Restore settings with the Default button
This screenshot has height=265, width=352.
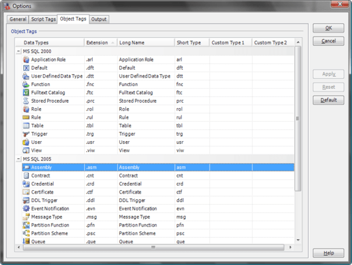coord(328,100)
